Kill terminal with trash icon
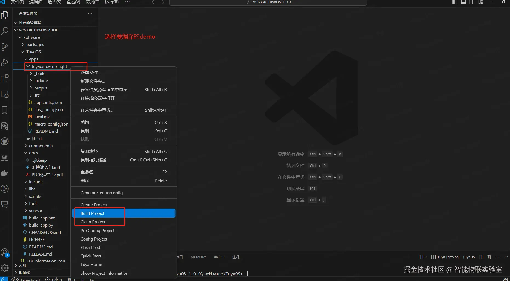The image size is (510, 281). click(x=489, y=257)
